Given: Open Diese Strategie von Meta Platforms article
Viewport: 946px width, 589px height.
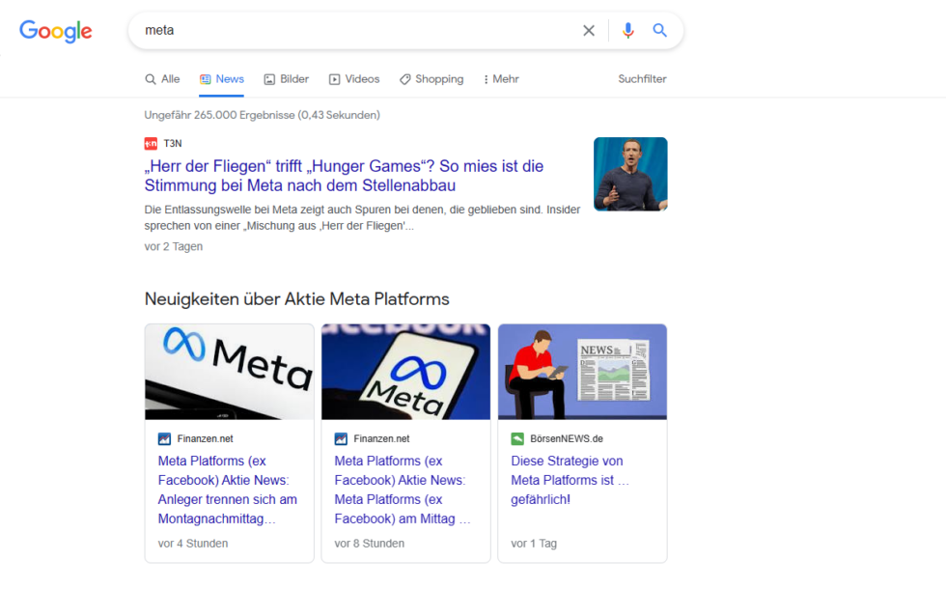Looking at the screenshot, I should (x=570, y=480).
